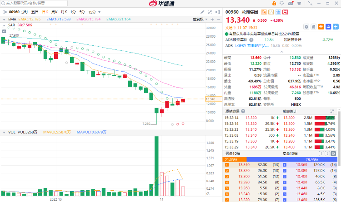Click MAVOL5:5870万 volume label
This screenshot has height=202, width=341.
point(57,132)
